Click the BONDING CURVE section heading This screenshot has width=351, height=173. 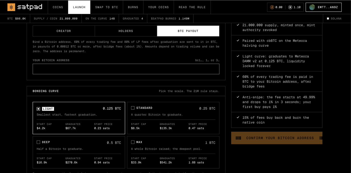pos(46,91)
